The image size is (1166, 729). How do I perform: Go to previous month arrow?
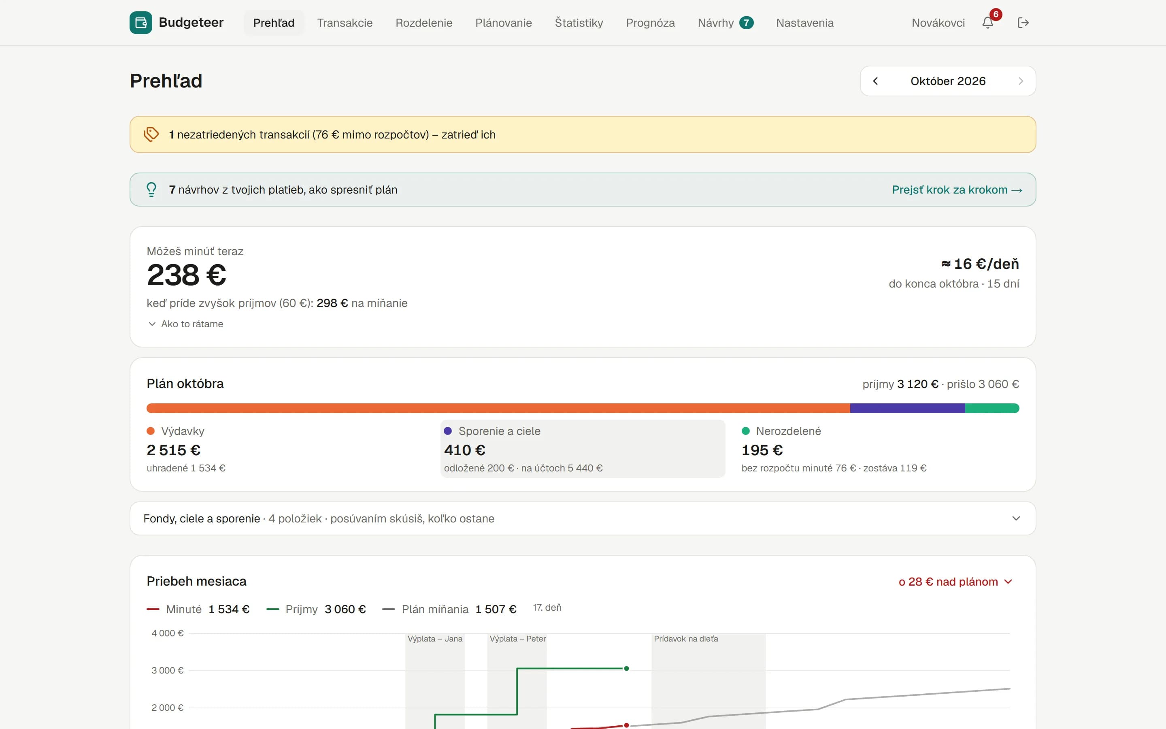pos(875,81)
